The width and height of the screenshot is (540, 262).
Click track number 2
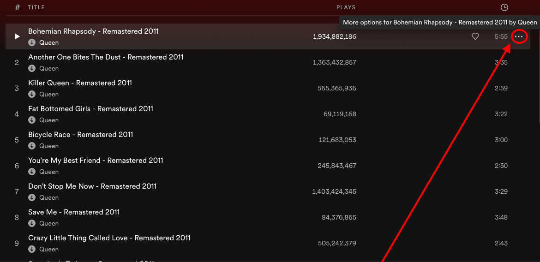click(x=17, y=62)
